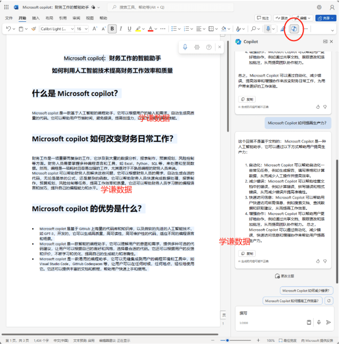Click the 共享 share button
This screenshot has width=339, height=344.
click(325, 18)
